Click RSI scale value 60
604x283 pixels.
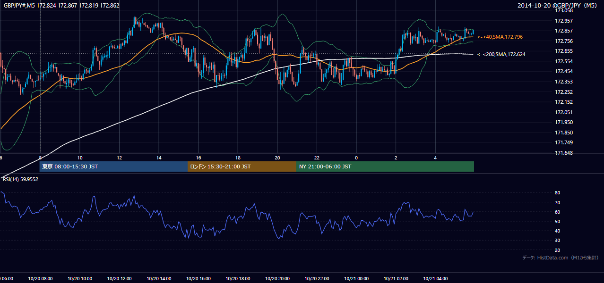[557, 212]
